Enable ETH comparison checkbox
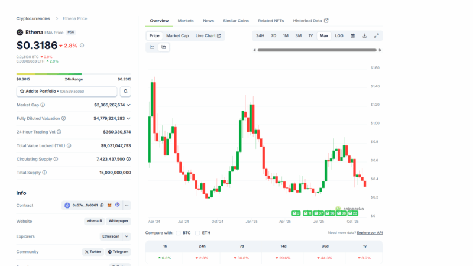Viewport: 473px width, 266px height. [x=197, y=233]
